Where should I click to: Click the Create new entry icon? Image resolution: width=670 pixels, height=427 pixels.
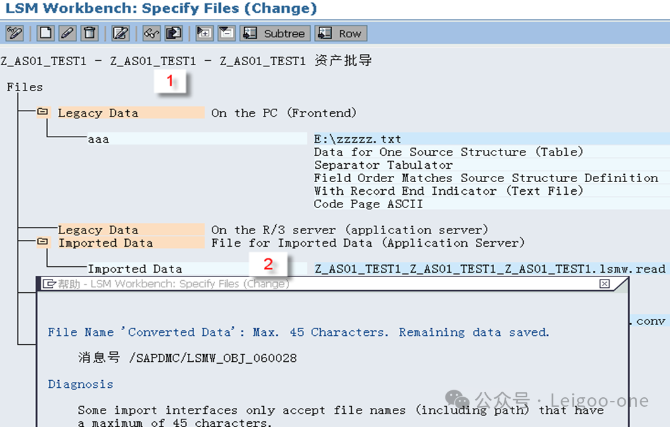point(45,33)
